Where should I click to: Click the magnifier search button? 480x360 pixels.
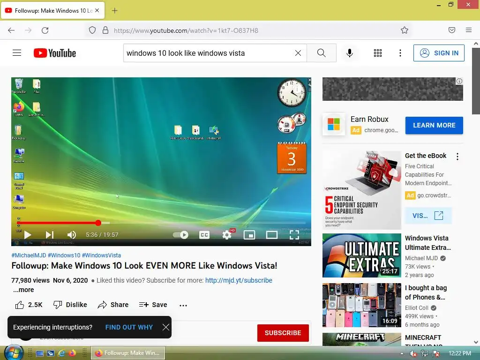coord(322,53)
